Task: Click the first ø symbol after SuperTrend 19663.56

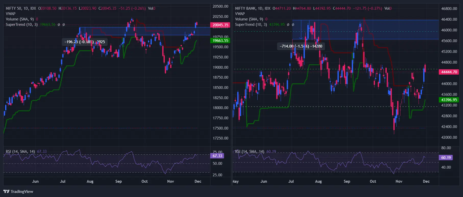Action: pyautogui.click(x=59, y=25)
